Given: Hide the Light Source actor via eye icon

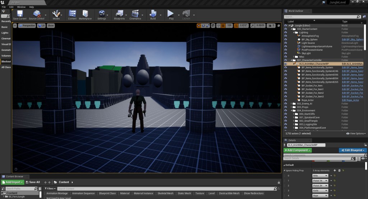Looking at the screenshot, I should 286,43.
